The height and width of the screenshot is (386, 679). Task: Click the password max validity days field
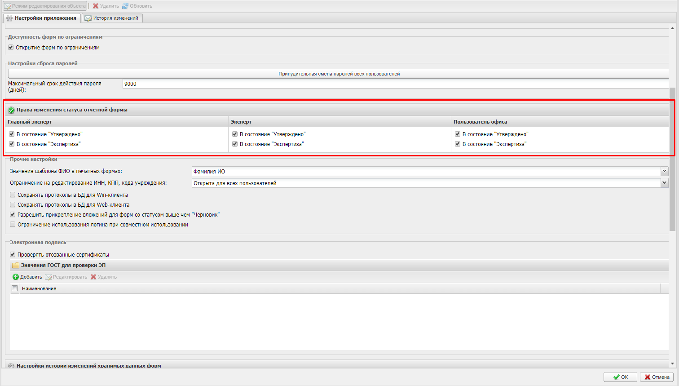[395, 84]
